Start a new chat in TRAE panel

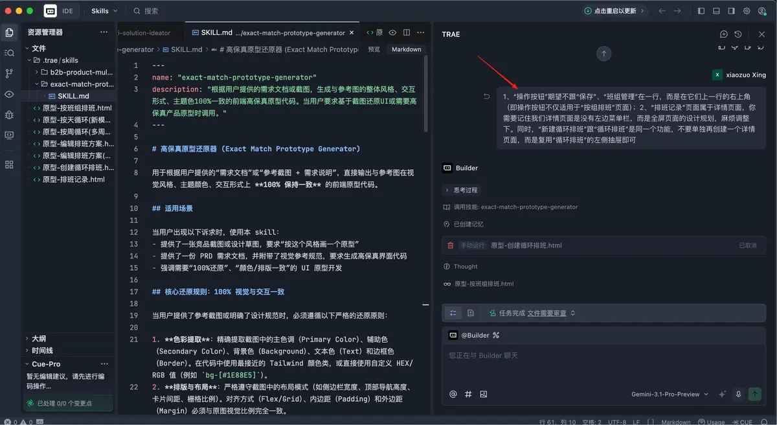pos(724,34)
